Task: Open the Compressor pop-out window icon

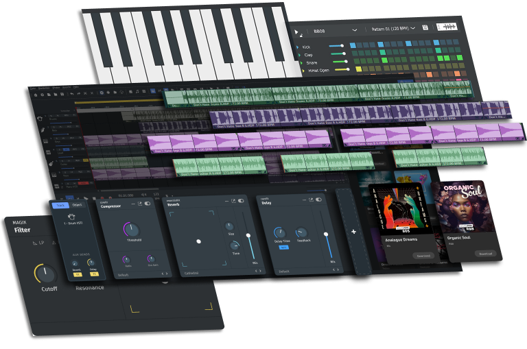Action: (140, 204)
